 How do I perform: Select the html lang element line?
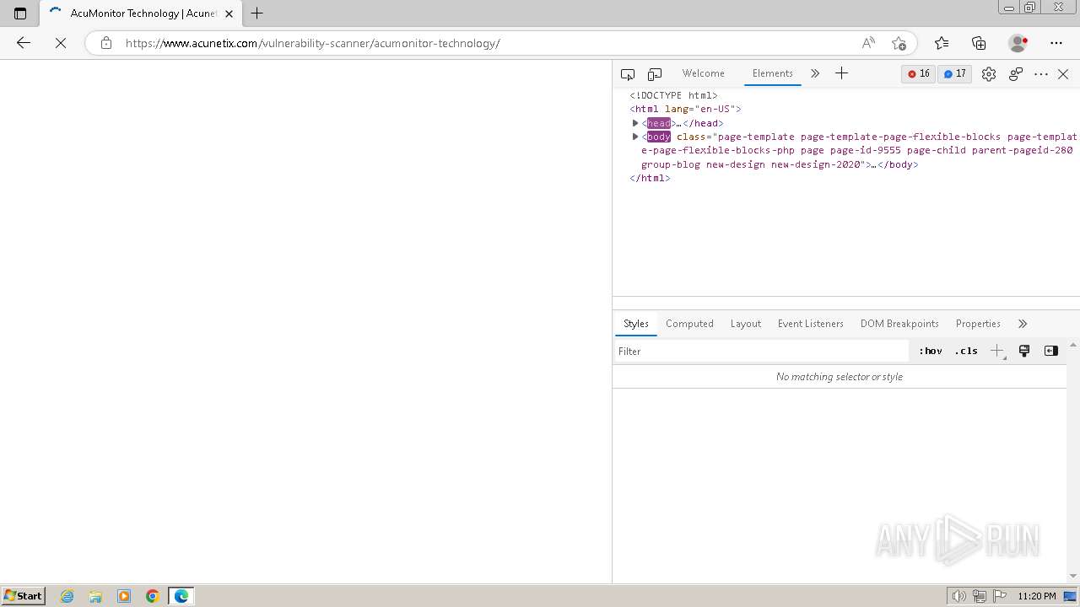685,109
